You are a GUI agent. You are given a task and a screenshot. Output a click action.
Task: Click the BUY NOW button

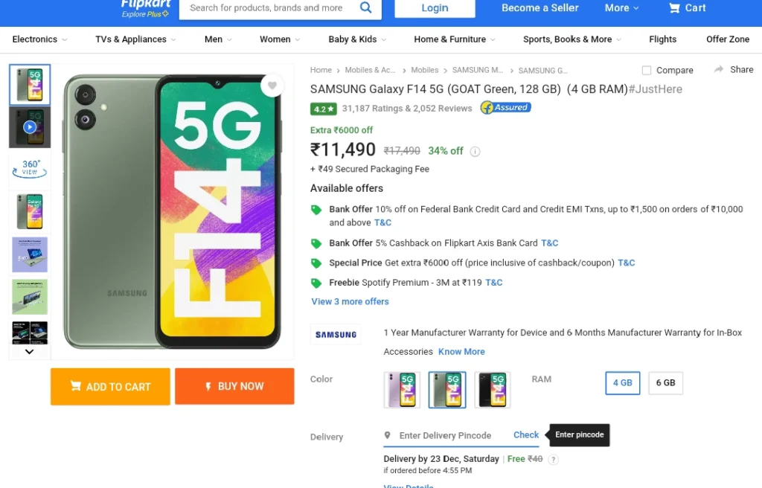pyautogui.click(x=234, y=386)
